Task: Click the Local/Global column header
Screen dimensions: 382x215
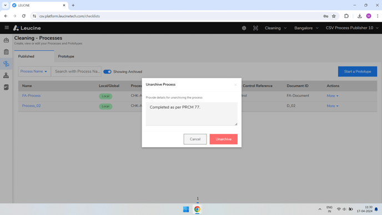Action: pos(109,86)
